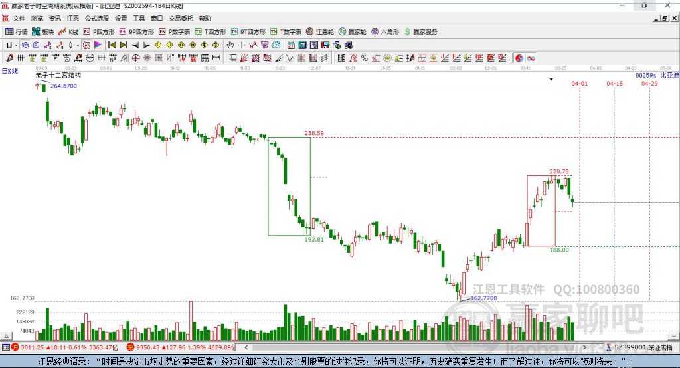Screen dimensions: 680x368
Task: Select the red pencil drawing tool
Action: point(9,58)
